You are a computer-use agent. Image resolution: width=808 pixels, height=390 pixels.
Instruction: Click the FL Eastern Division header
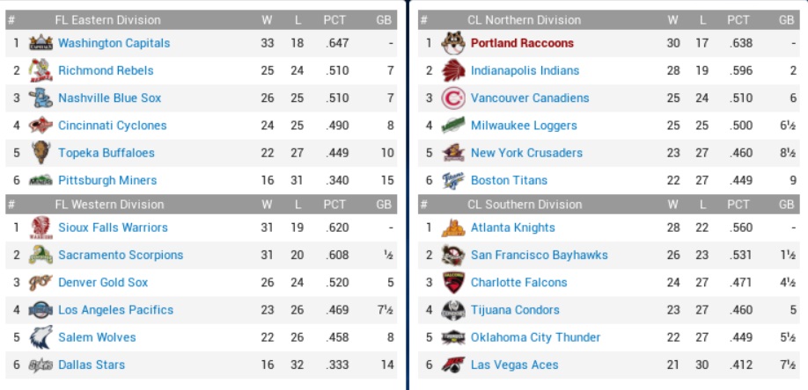[107, 19]
